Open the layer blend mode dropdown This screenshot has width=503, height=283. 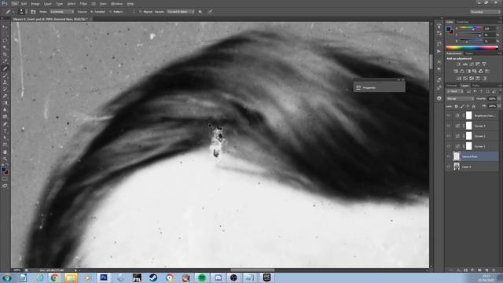tap(461, 98)
